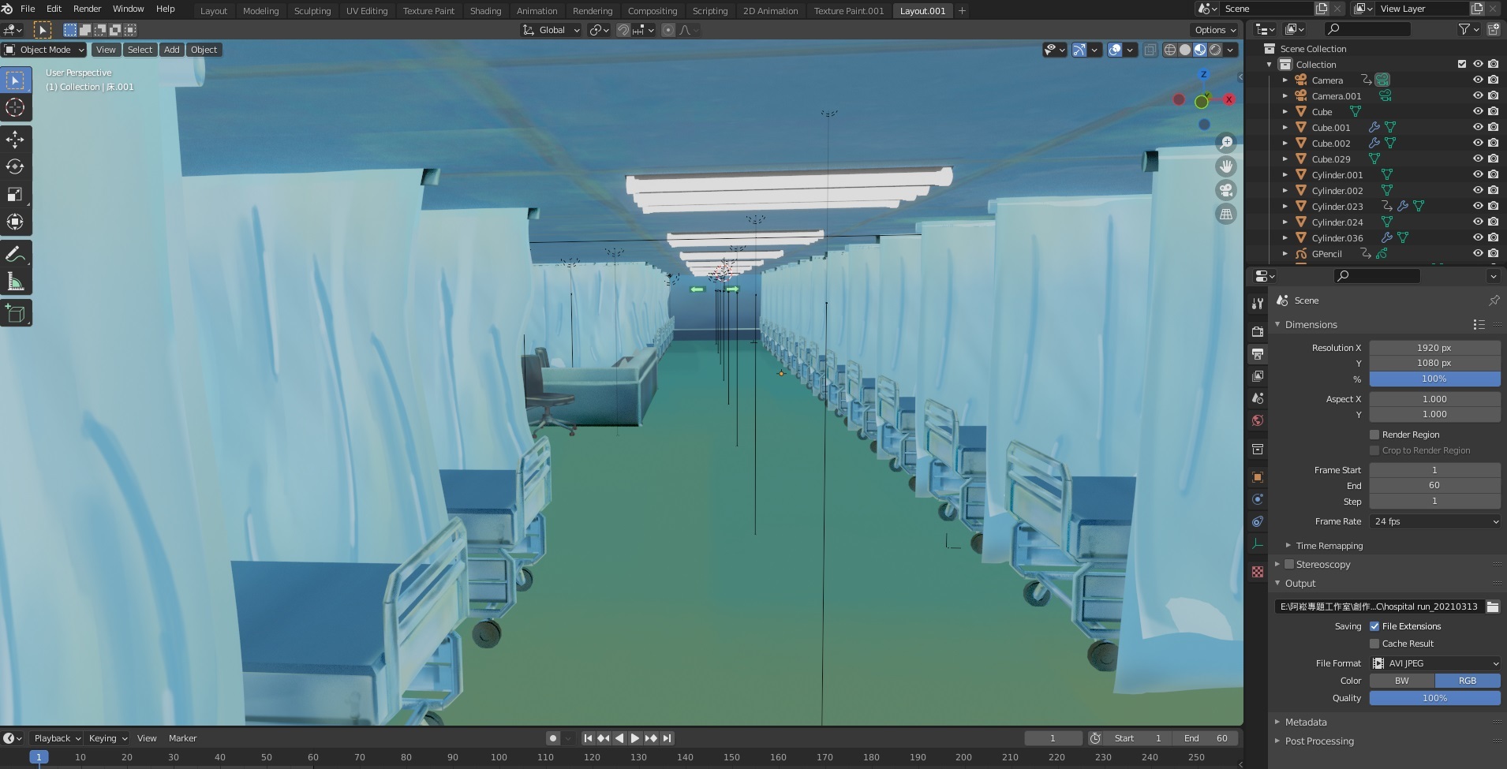Image resolution: width=1507 pixels, height=769 pixels.
Task: Activate the Rotate tool
Action: tap(15, 167)
